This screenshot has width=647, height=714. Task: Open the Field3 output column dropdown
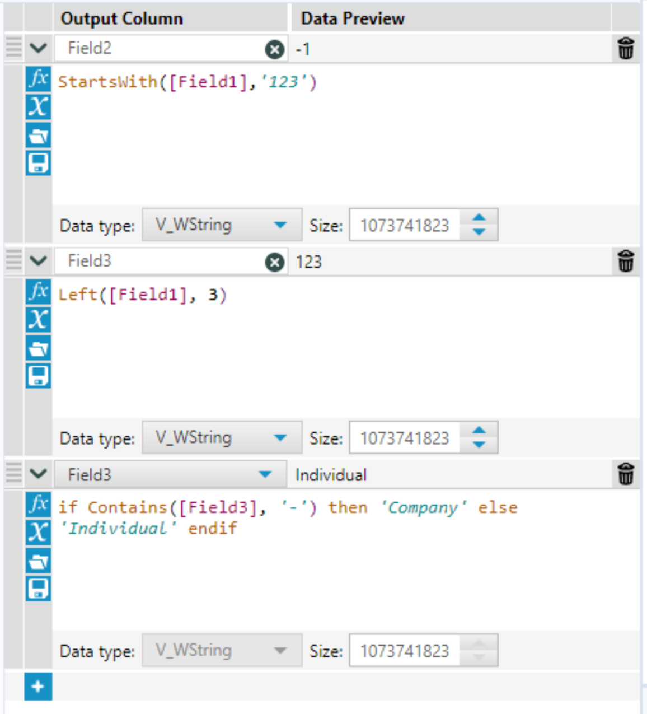[x=265, y=475]
